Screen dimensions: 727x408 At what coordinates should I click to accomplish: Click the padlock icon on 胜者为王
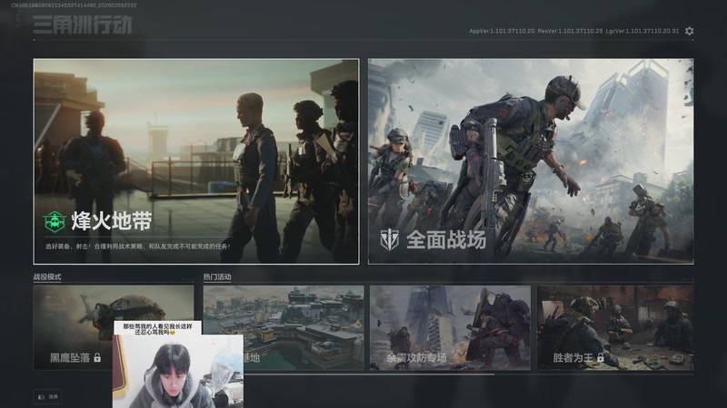tap(601, 357)
